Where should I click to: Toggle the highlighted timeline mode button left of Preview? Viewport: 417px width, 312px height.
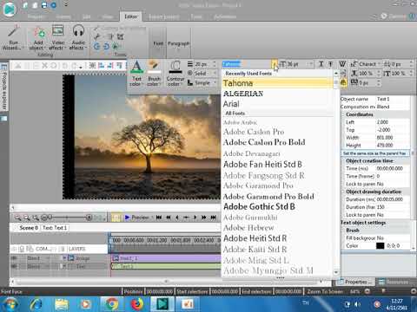[116, 218]
